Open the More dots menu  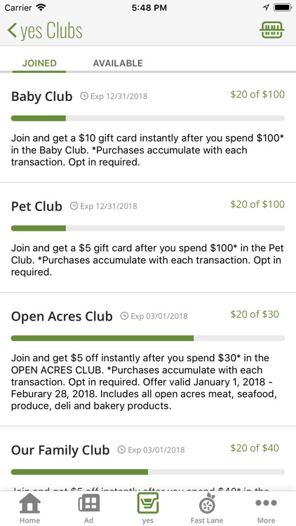coord(266,503)
